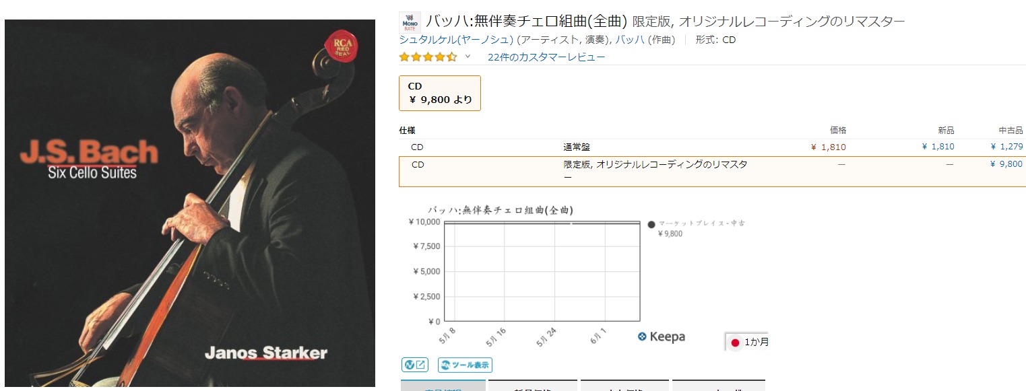Viewport: 1026px width, 391px height.
Task: Select the 通常盤 CD edition row
Action: [x=712, y=147]
